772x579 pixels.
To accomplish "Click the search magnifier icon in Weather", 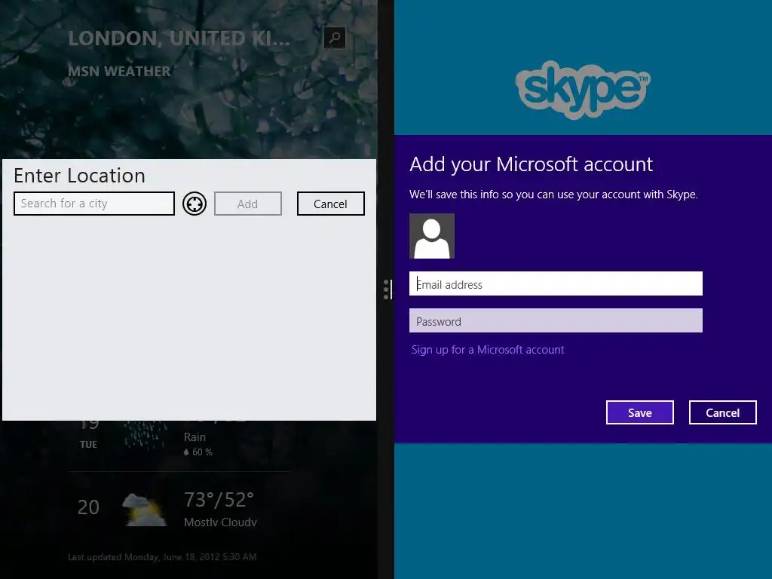I will [x=334, y=38].
